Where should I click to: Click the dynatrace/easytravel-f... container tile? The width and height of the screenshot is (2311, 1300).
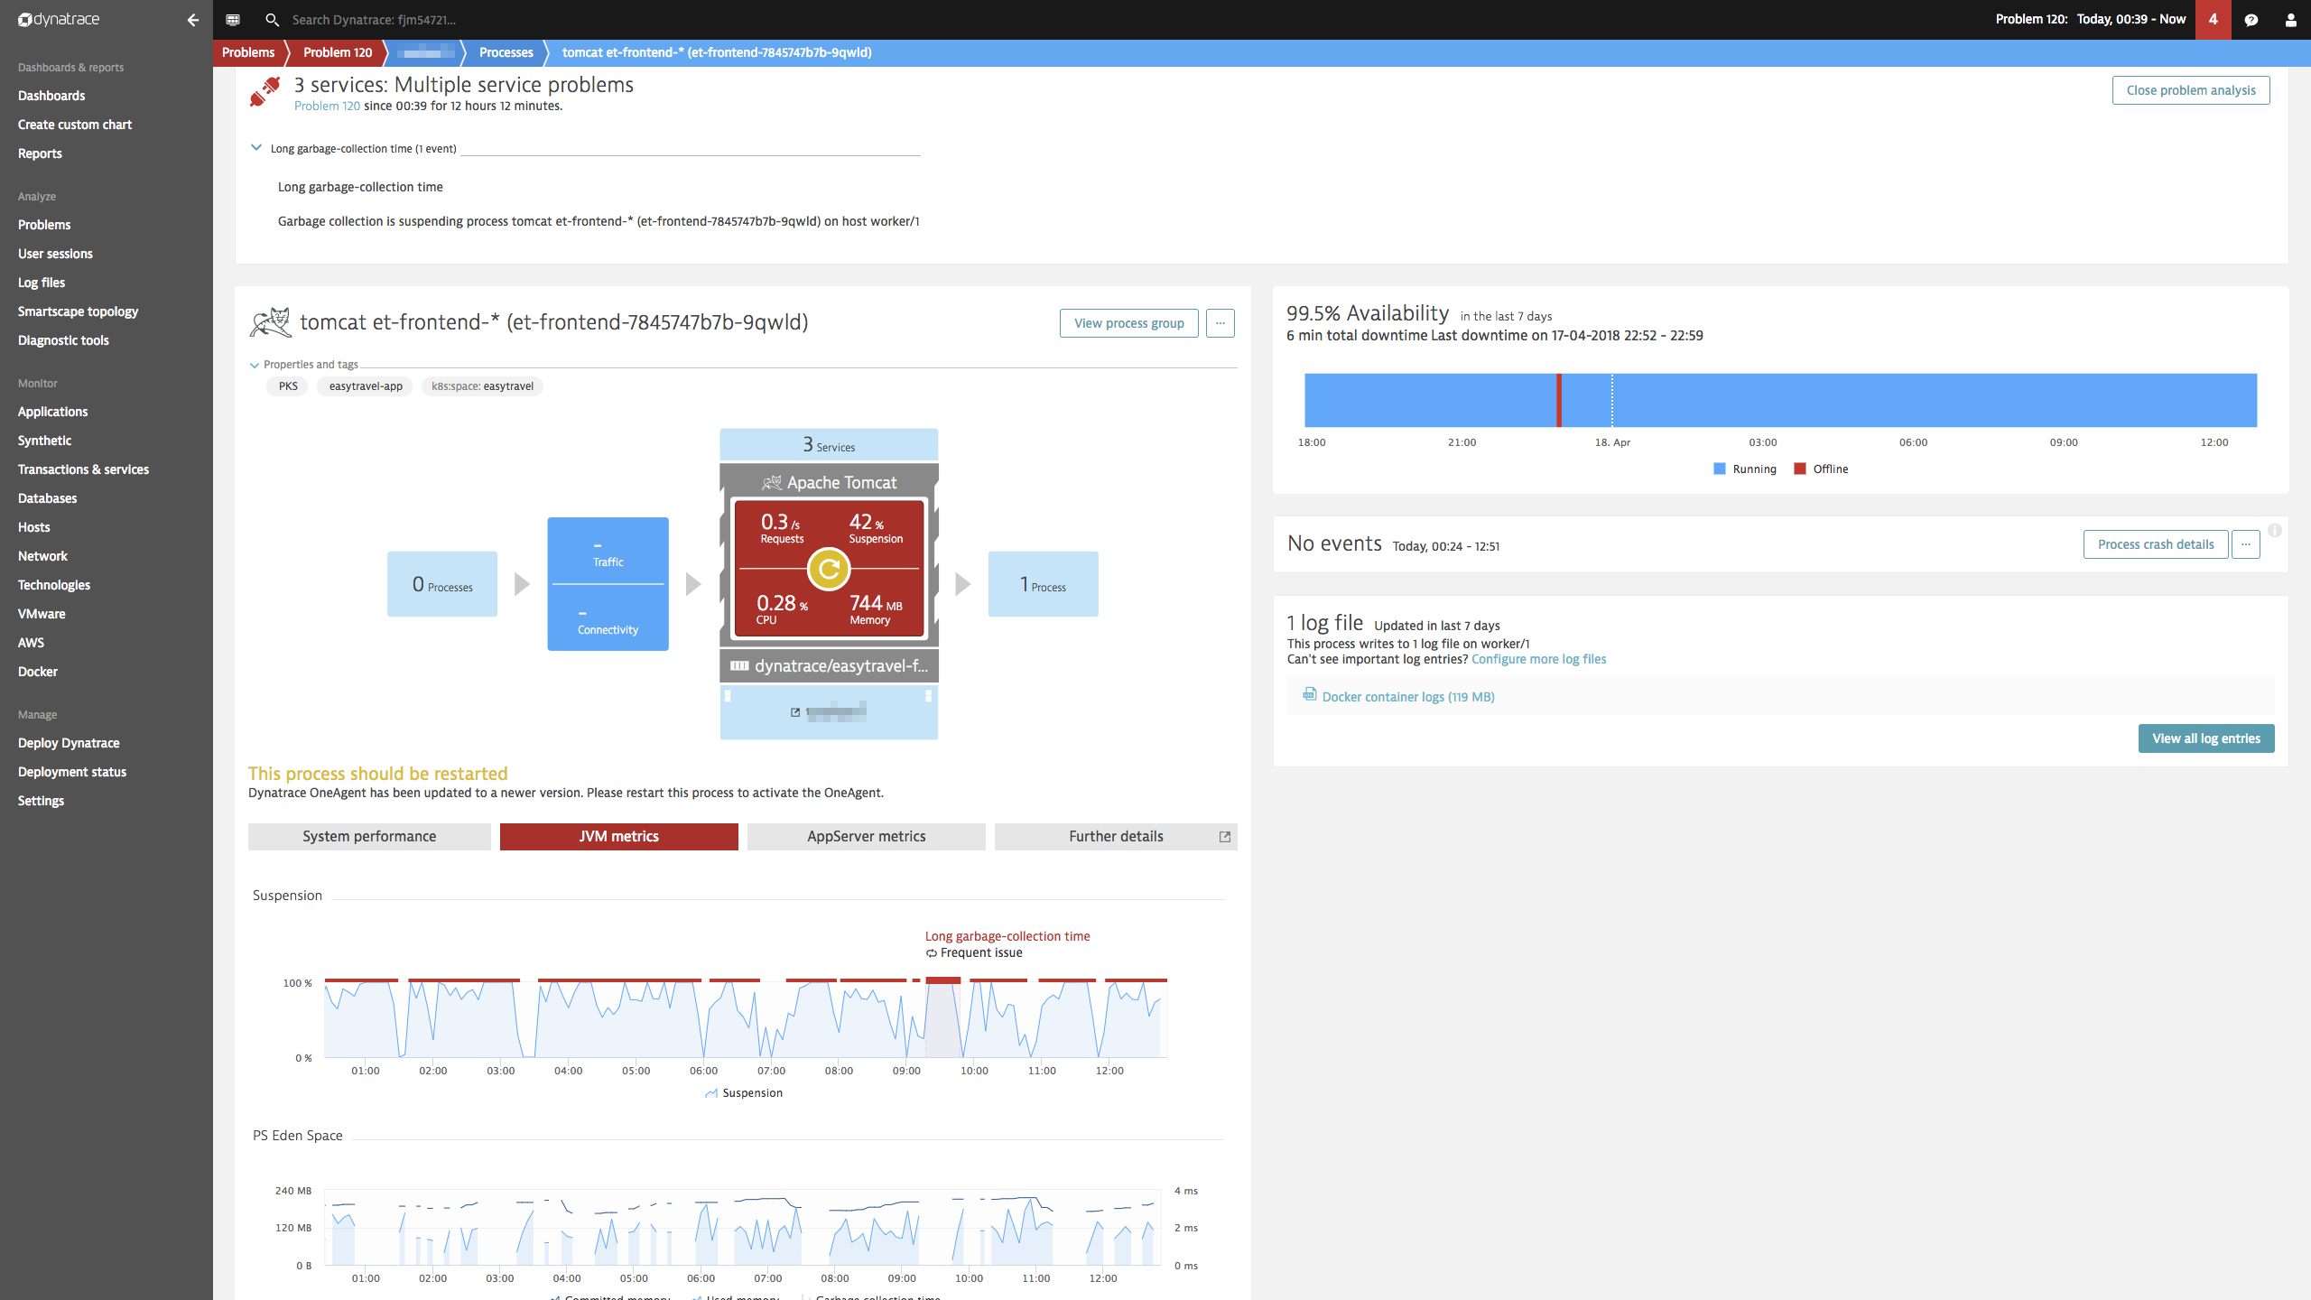tap(829, 666)
